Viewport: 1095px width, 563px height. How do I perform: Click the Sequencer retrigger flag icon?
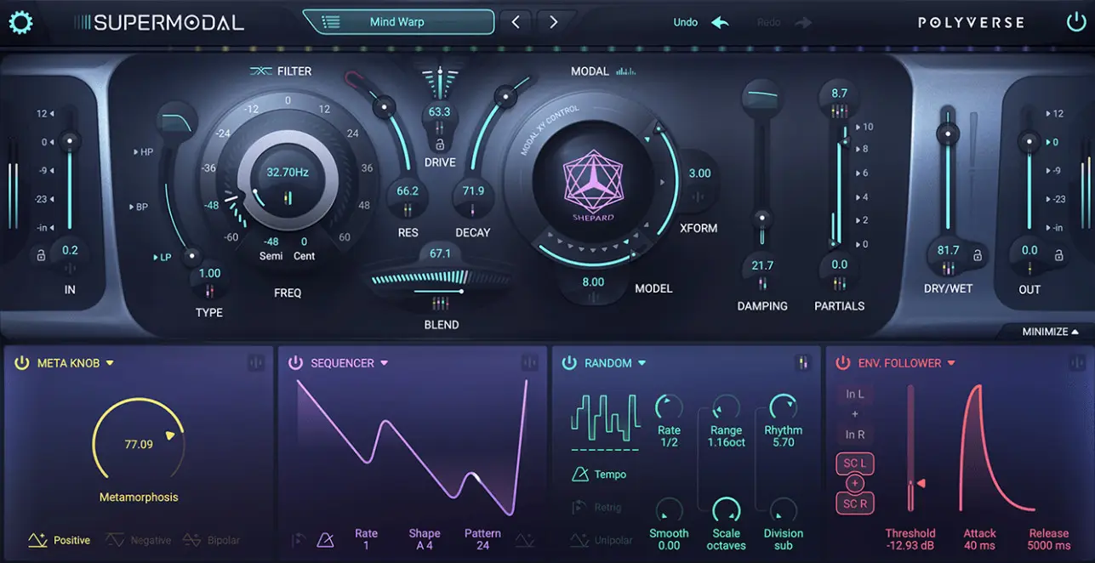pos(299,540)
